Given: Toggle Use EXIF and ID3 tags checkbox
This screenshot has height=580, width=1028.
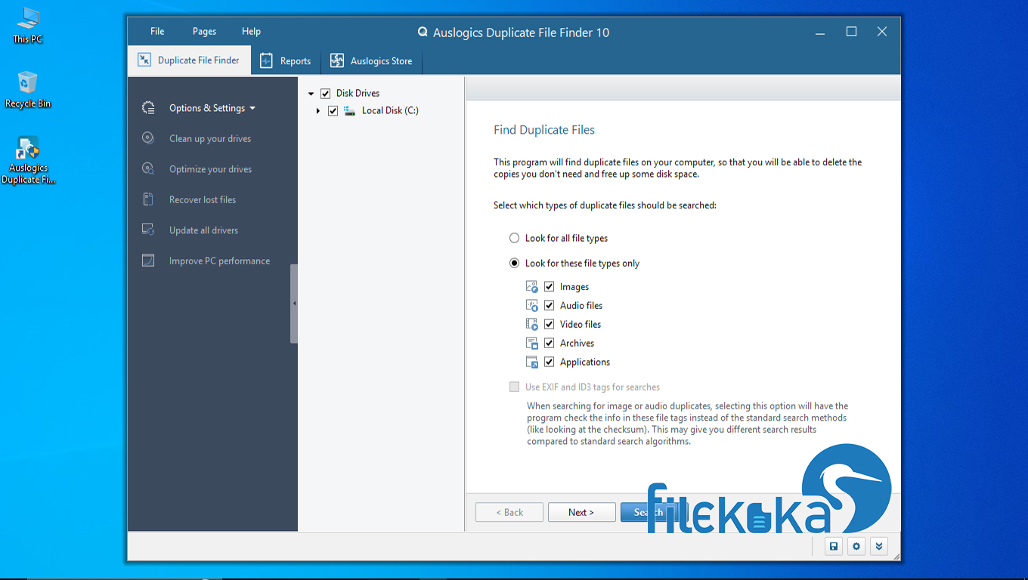Looking at the screenshot, I should (514, 387).
